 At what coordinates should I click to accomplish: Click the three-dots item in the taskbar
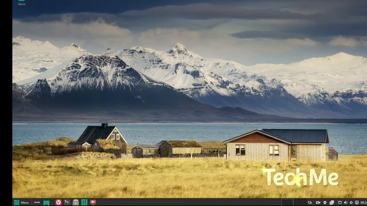point(37,203)
